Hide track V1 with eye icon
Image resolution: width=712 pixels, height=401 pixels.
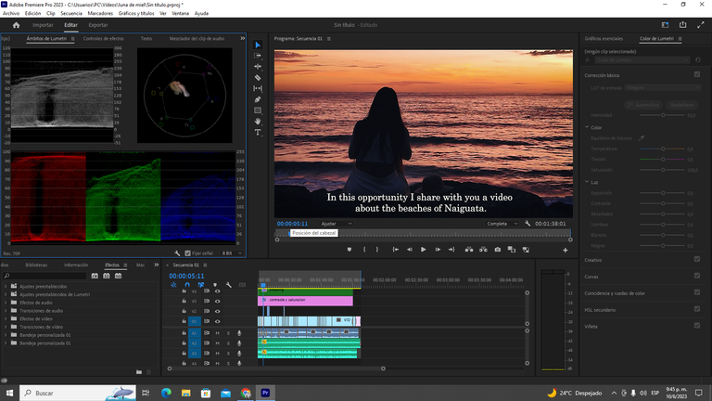(x=218, y=321)
